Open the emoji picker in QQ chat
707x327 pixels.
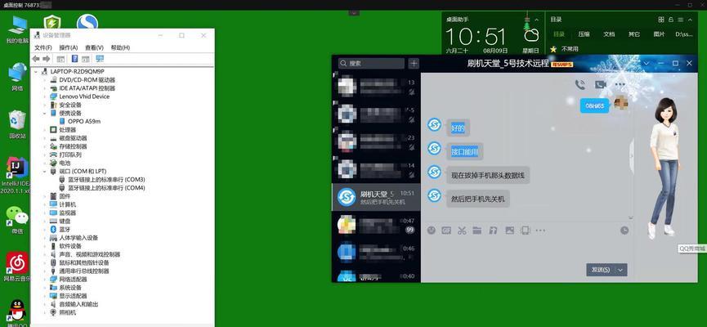pyautogui.click(x=432, y=231)
